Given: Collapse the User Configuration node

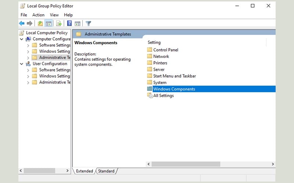Looking at the screenshot, I should [22, 64].
